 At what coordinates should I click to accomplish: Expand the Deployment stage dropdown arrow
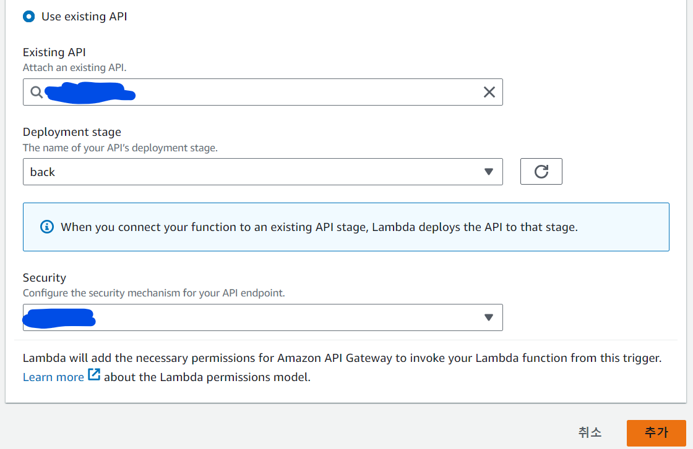[488, 172]
